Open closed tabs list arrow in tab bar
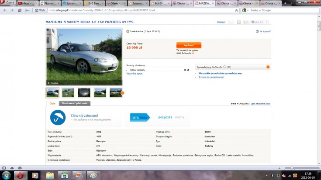Viewport: 321px width, 180px height. (x=292, y=3)
